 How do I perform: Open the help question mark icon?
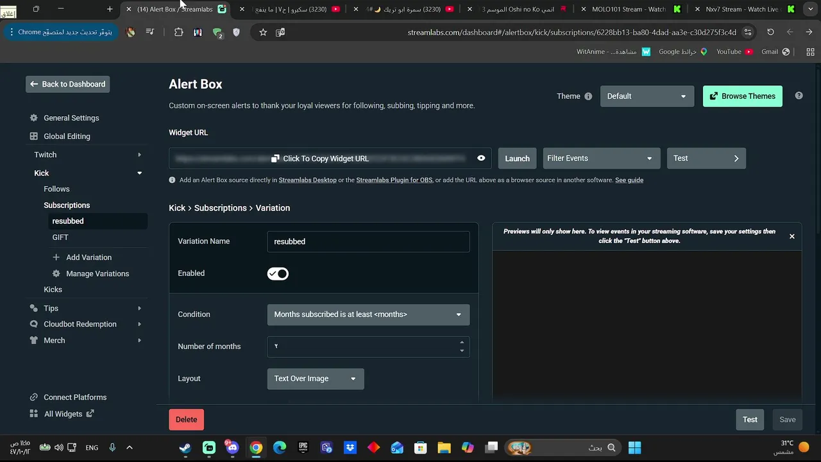(x=799, y=96)
